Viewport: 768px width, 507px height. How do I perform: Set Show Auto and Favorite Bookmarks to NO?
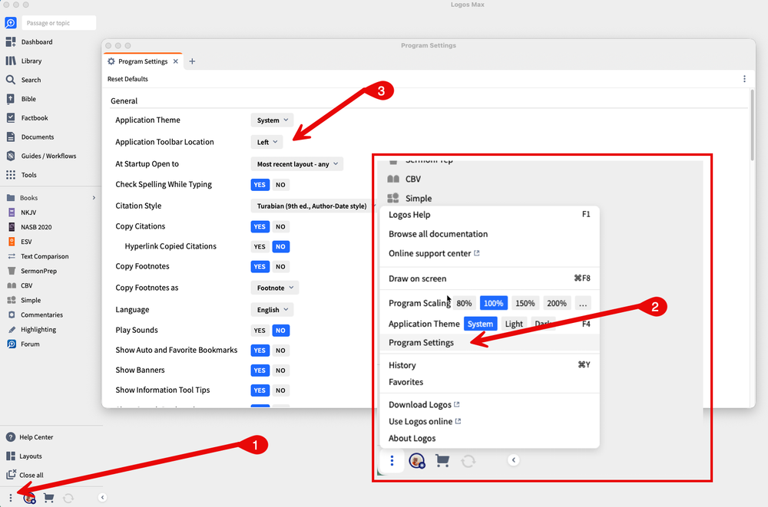(280, 351)
